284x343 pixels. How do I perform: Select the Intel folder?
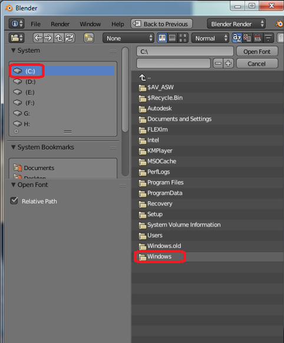coord(207,141)
